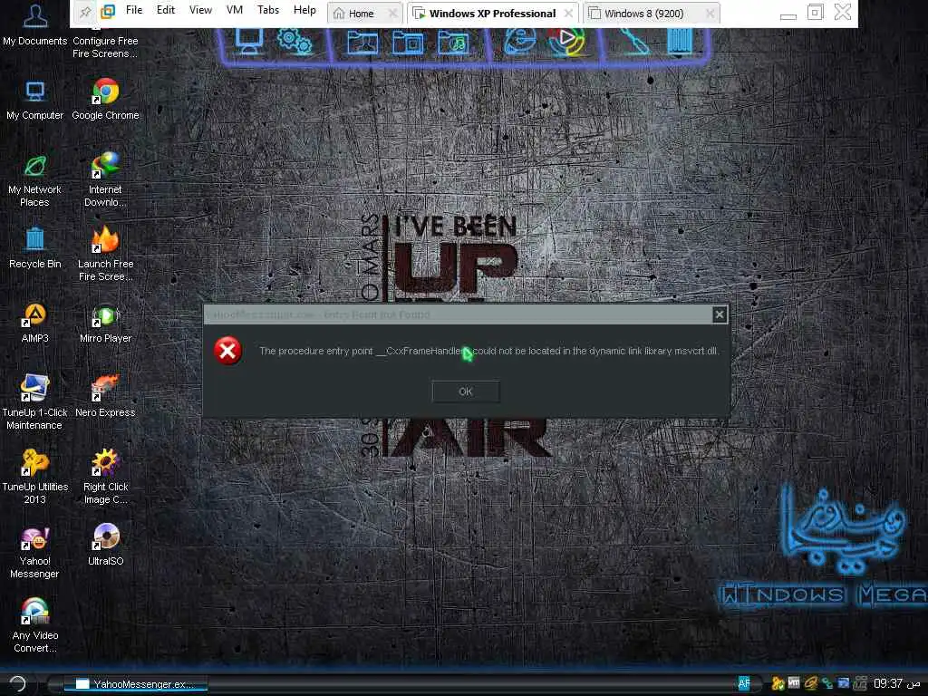Screen dimensions: 928x696
Task: Open Launch Free Fire Screensaver shortcut
Action: pos(105,254)
